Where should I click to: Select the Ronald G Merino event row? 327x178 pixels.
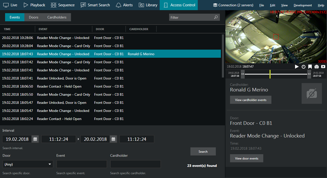[x=110, y=54]
